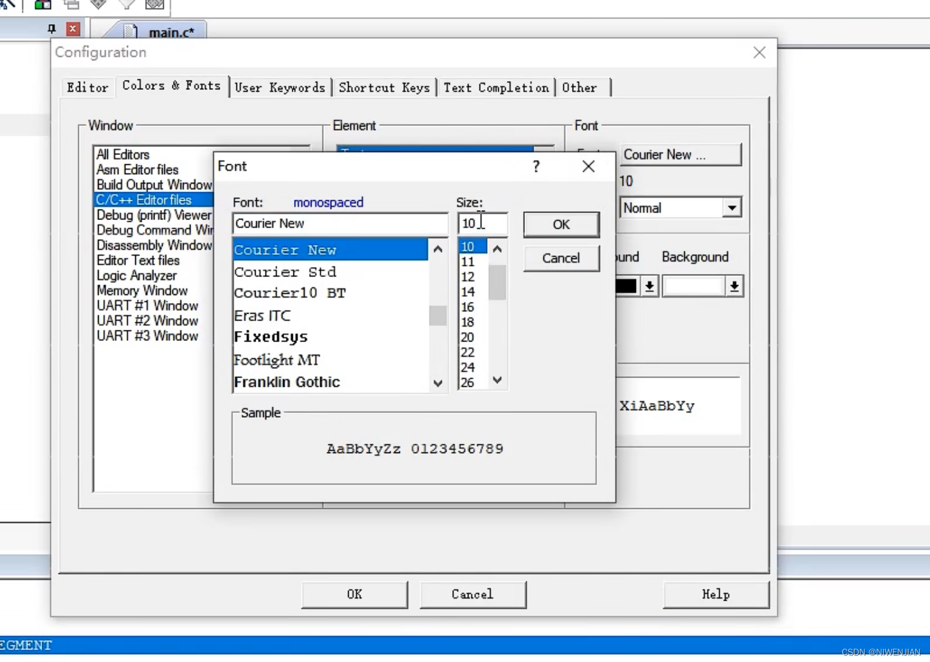This screenshot has height=662, width=930.
Task: Select Build Output Window
Action: click(x=154, y=185)
